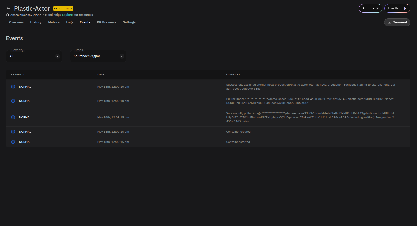The image size is (417, 226).
Task: Click the 'Pulling image' summary text
Action: tap(310, 101)
